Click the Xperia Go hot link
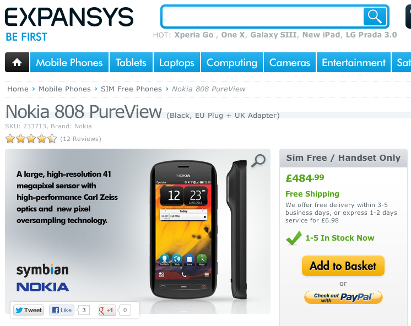411x326 pixels. (x=194, y=35)
